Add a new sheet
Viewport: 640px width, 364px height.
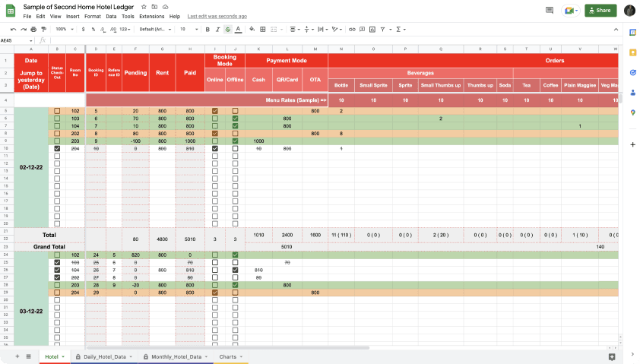coord(17,356)
